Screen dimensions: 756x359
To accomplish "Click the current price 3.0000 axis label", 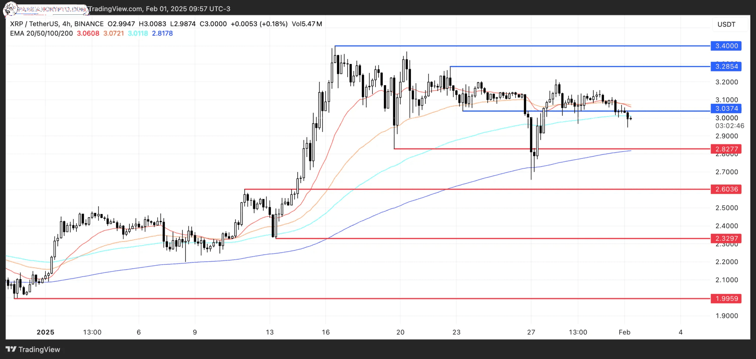I will (x=727, y=118).
